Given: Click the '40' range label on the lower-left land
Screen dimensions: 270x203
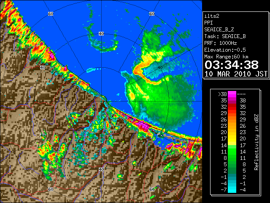Looking at the screenshot, I should pyautogui.click(x=43, y=135).
